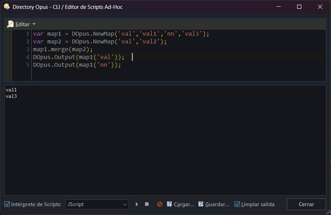
Task: Click the Cargar... label
Action: 183,204
